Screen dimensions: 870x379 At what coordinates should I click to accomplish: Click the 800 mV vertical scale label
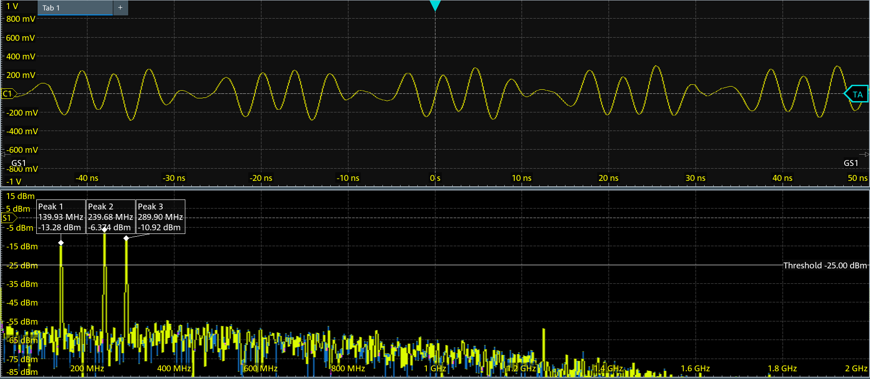click(x=20, y=19)
